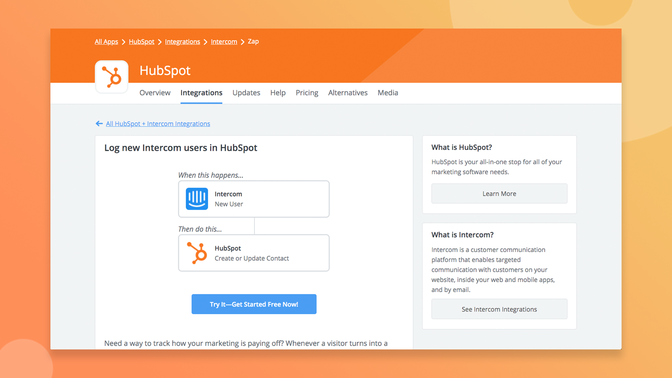Switch to the Updates tab
The width and height of the screenshot is (672, 378).
tap(247, 93)
